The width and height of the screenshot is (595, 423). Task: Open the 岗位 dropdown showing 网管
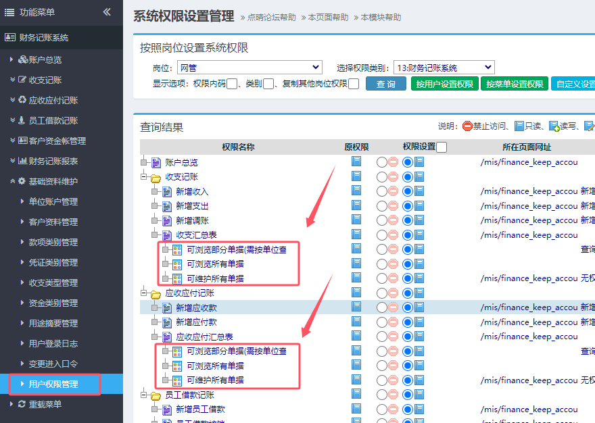[x=249, y=68]
